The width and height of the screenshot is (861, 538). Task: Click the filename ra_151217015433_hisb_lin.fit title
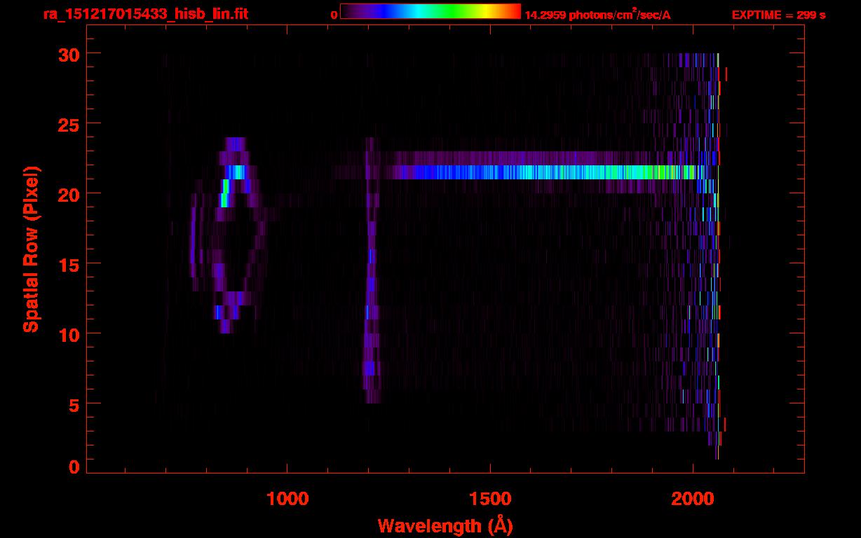[x=144, y=14]
